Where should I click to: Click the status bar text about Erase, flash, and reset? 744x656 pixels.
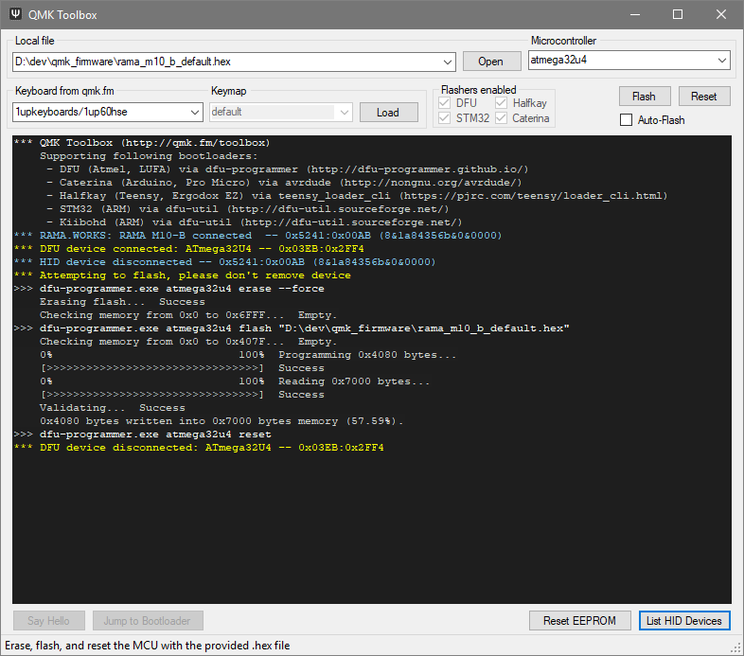click(147, 646)
